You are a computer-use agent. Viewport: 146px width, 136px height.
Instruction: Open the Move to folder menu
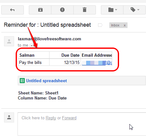point(112,10)
